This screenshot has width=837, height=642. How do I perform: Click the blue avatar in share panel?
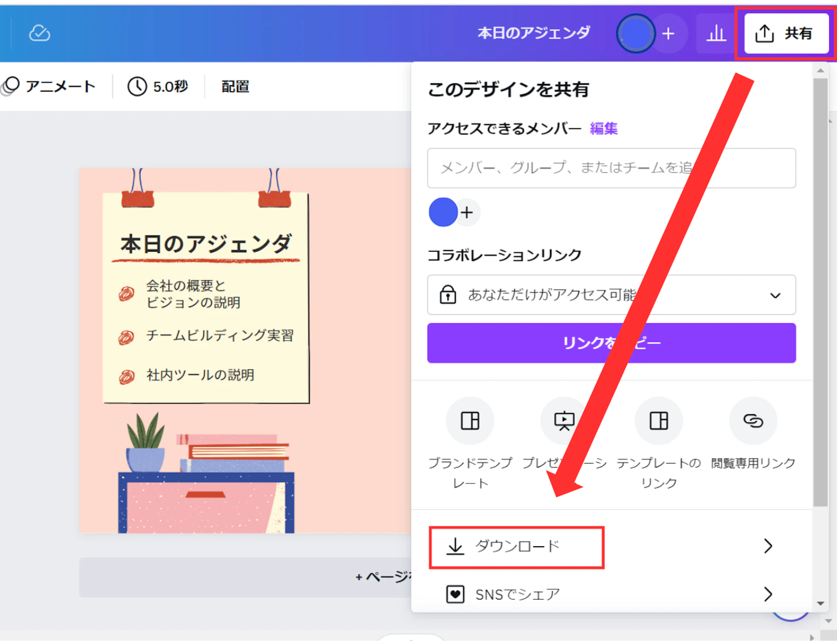[x=443, y=212]
